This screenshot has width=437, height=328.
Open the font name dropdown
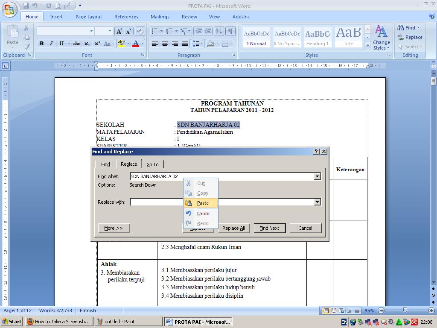91,31
